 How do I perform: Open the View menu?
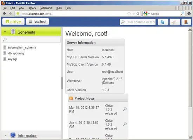click(x=21, y=8)
